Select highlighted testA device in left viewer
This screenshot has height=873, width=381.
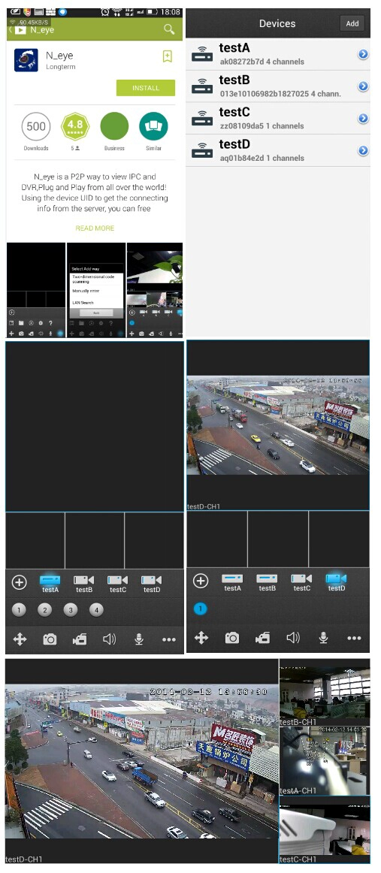50,584
